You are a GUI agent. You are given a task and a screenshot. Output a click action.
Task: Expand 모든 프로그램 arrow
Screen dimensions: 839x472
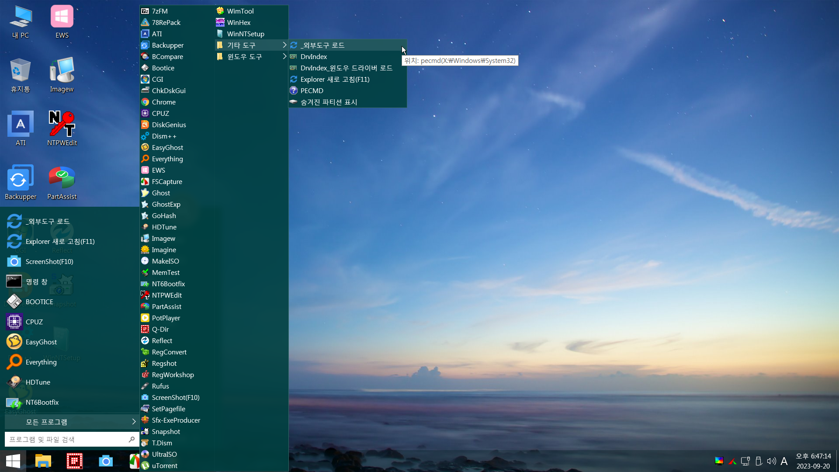click(134, 422)
